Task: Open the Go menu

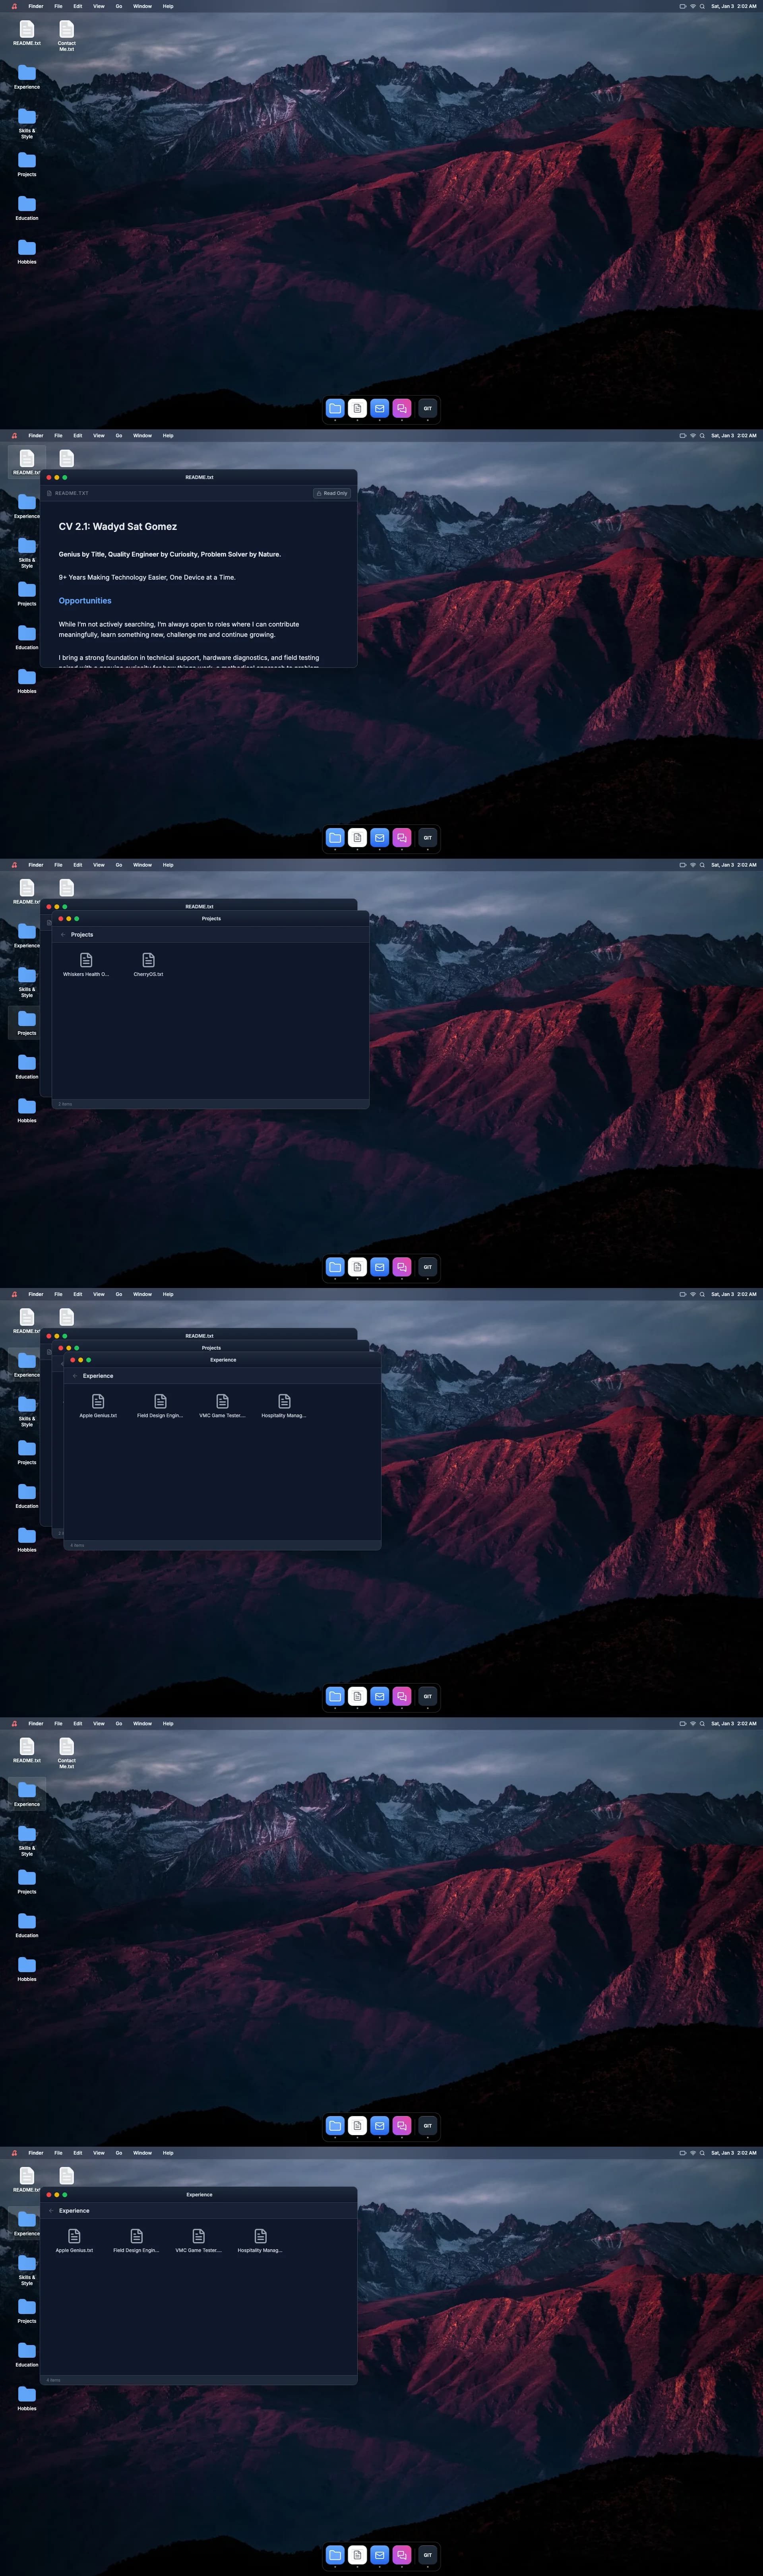Action: point(119,6)
